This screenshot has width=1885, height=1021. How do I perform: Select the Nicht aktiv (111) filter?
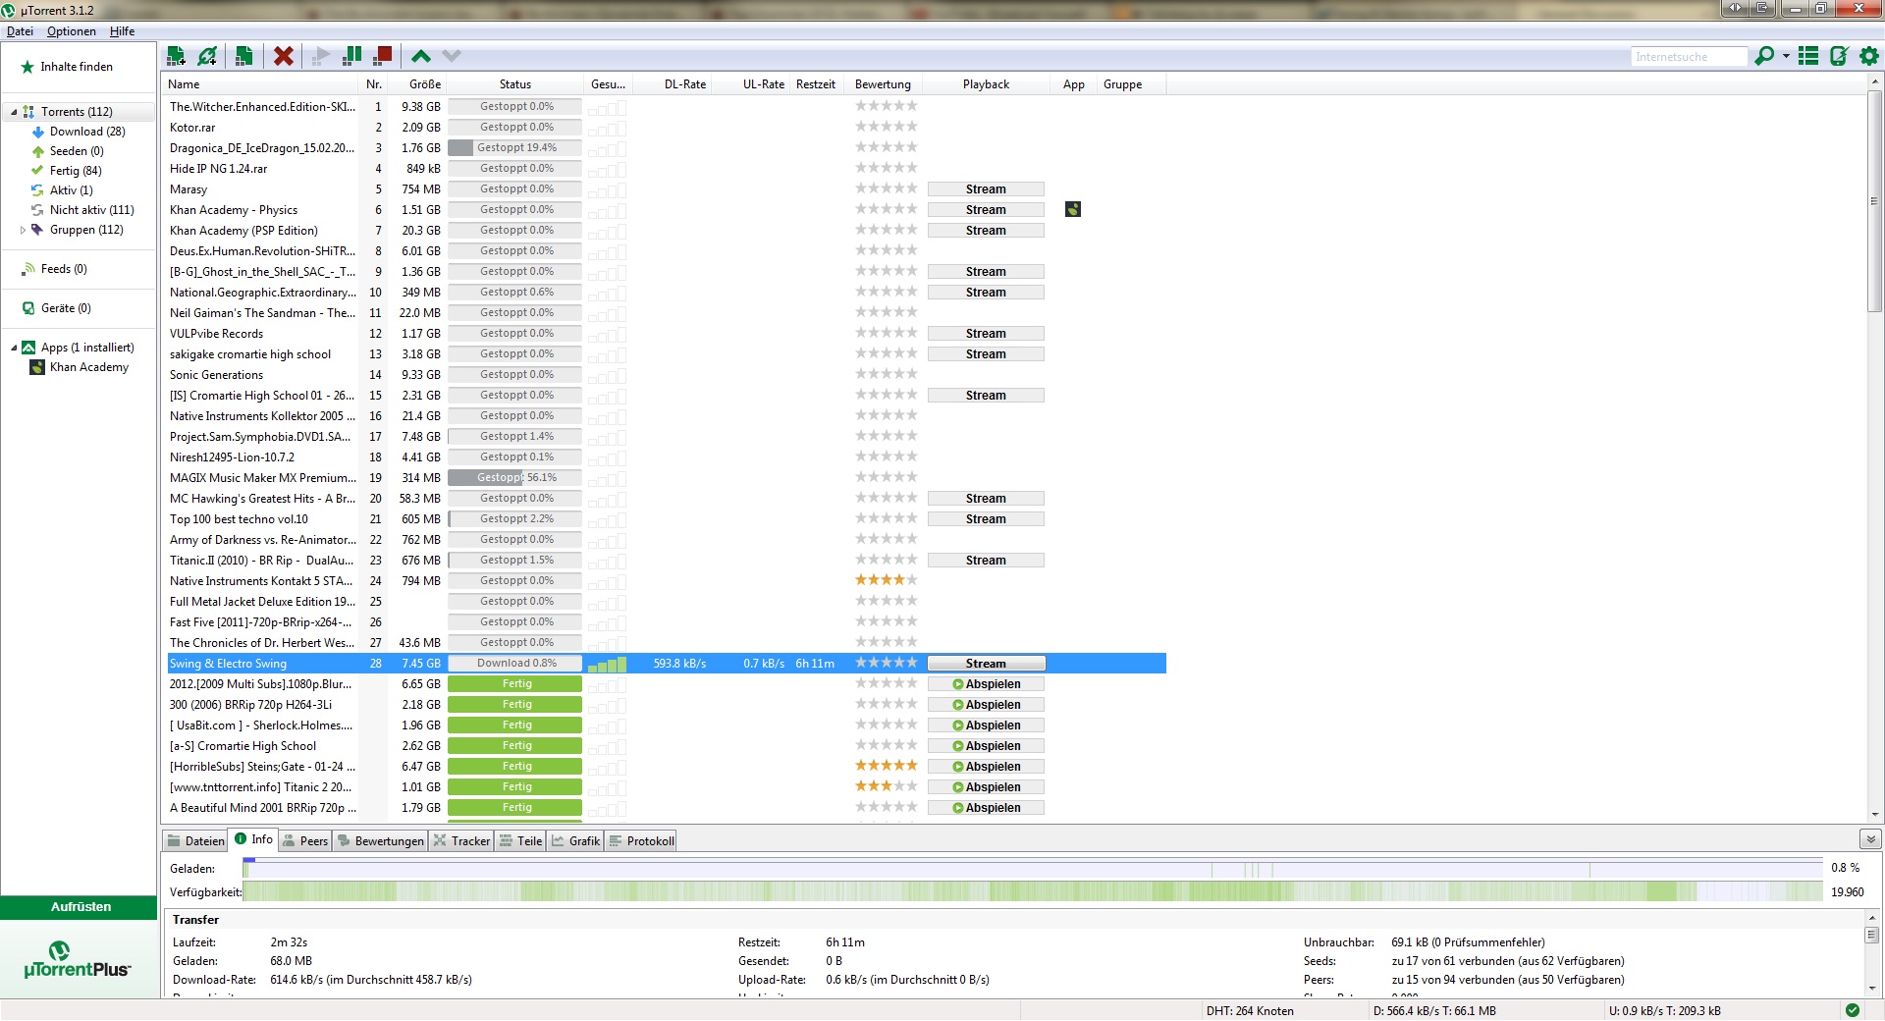pyautogui.click(x=91, y=210)
